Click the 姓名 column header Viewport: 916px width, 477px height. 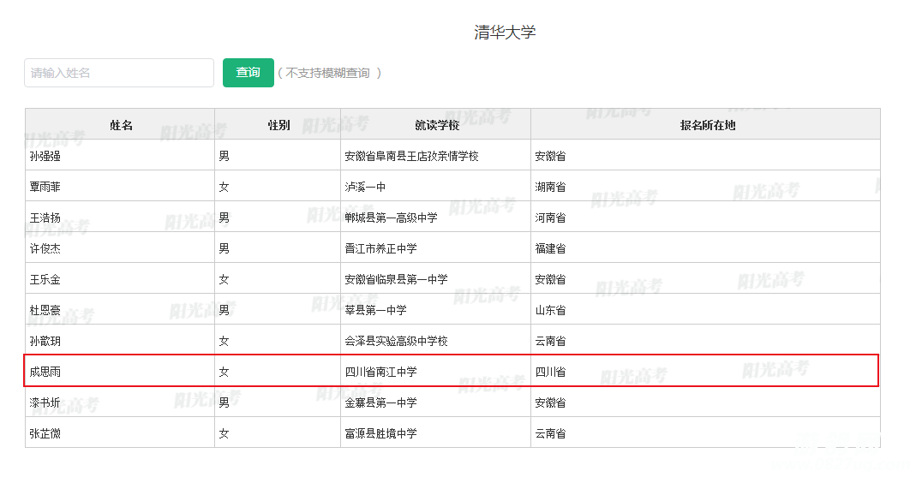[x=122, y=125]
